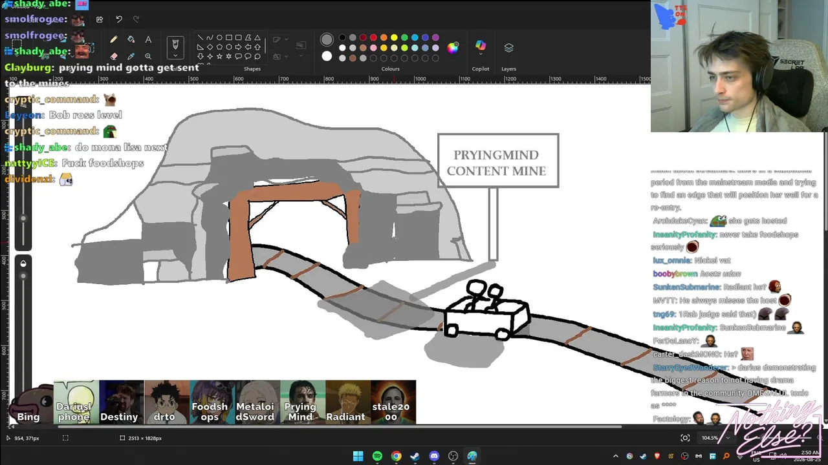
Task: Choose the Diamond shape
Action: (210, 47)
